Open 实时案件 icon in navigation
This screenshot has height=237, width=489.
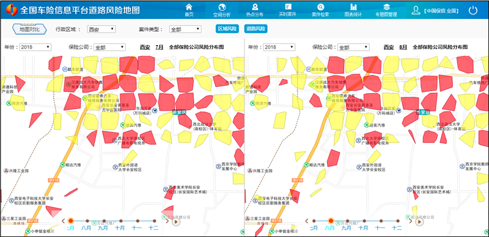pyautogui.click(x=288, y=7)
